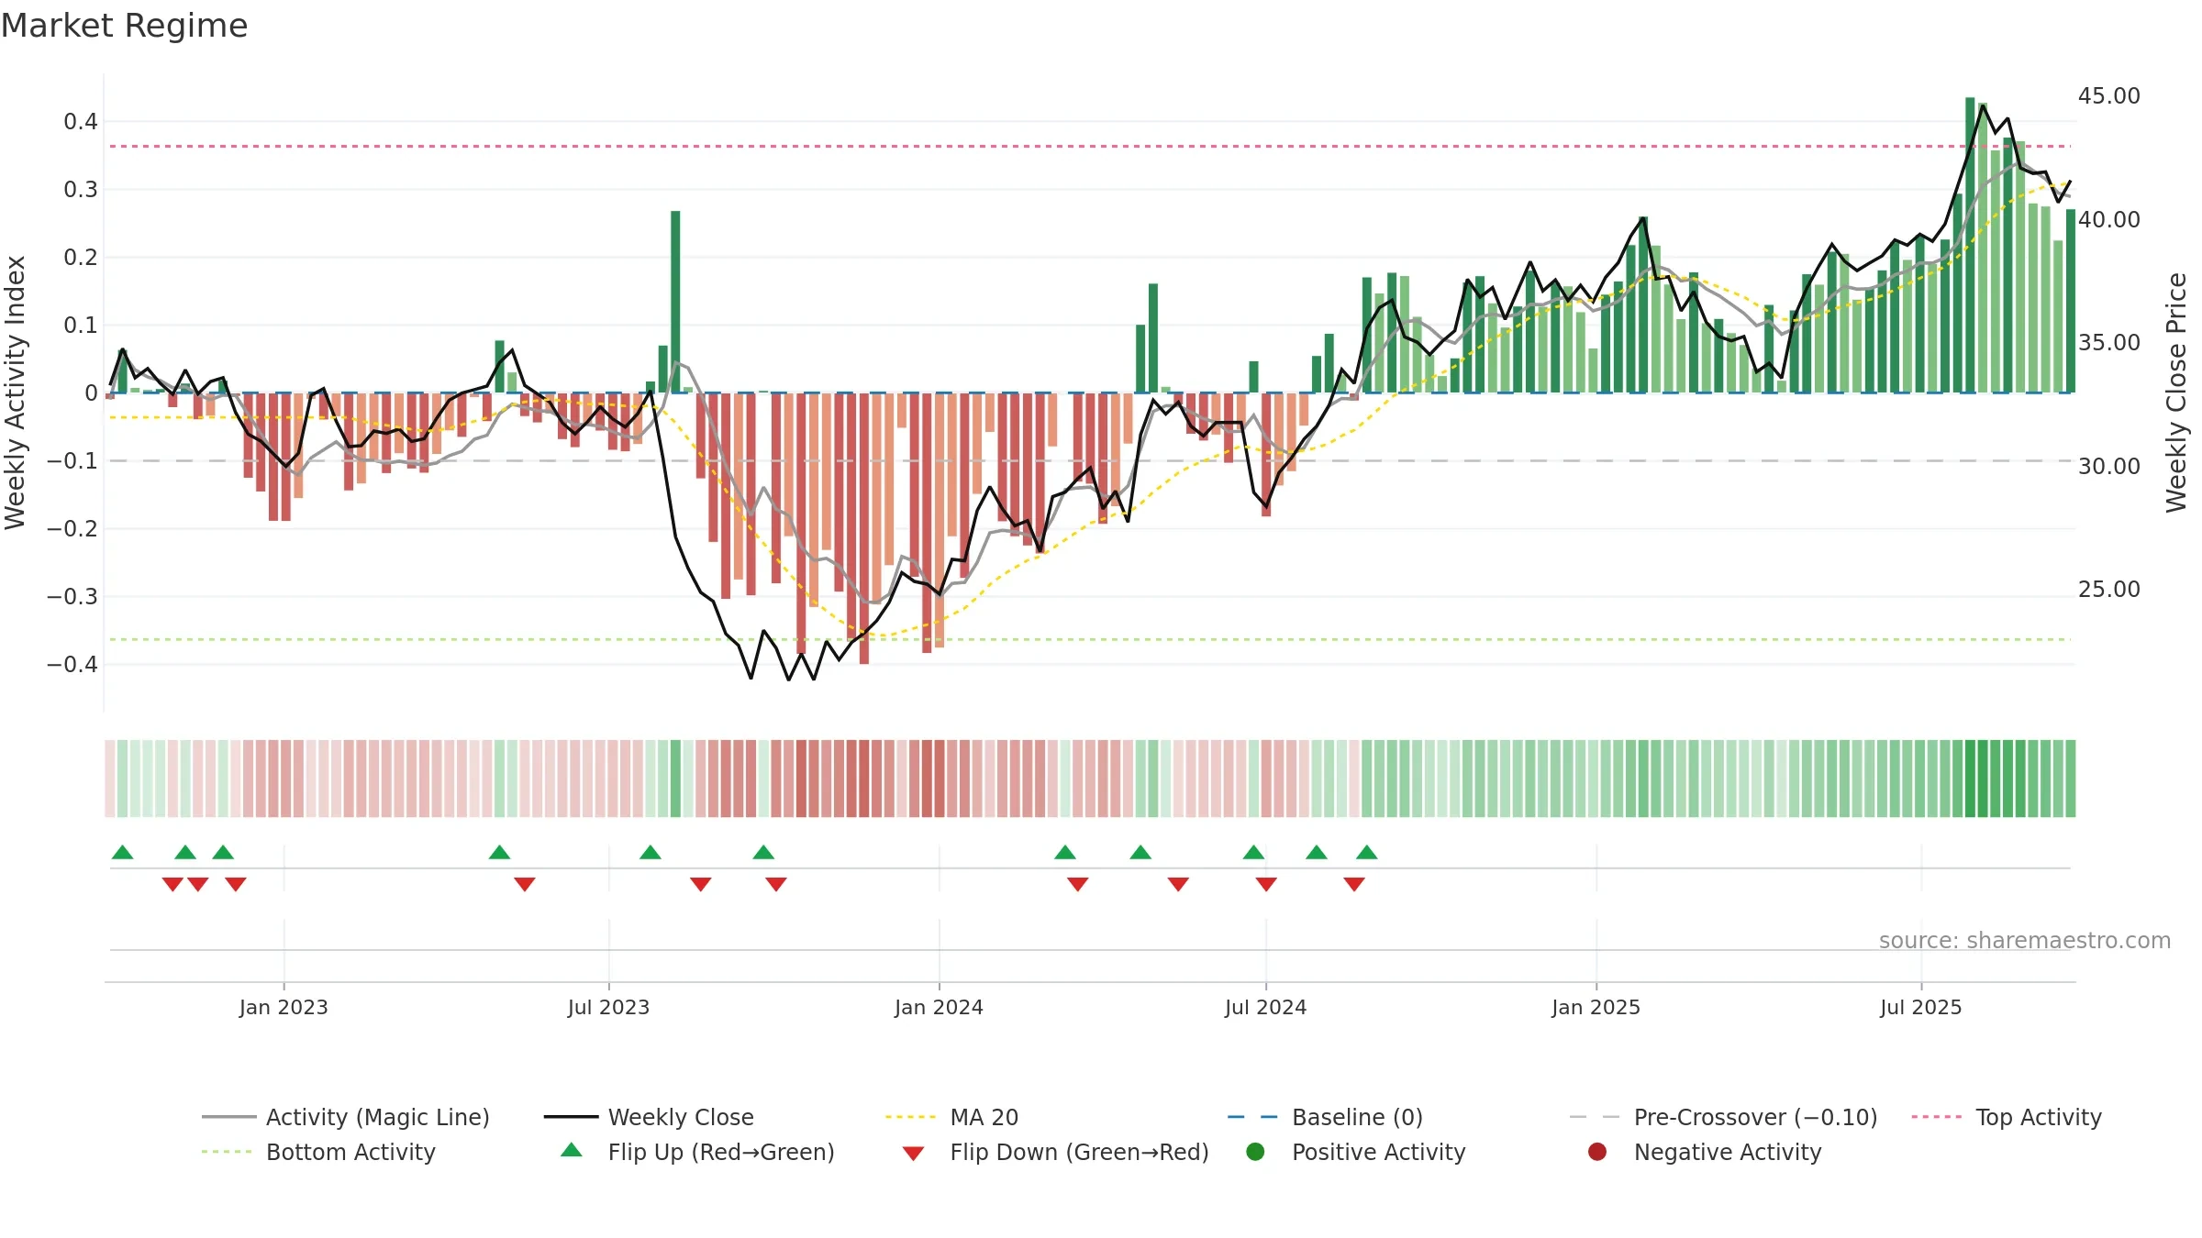
Task: Click the 0.2 left axis tick
Action: [x=81, y=257]
